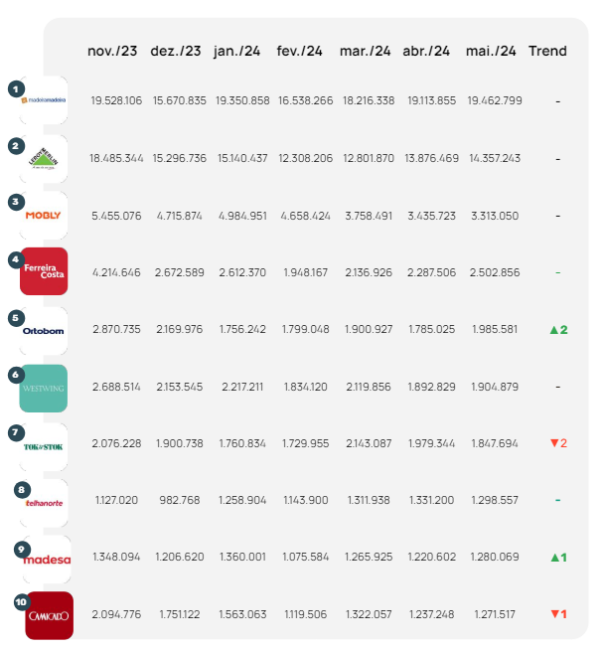
Task: Select the mai./24 column header
Action: [x=491, y=51]
